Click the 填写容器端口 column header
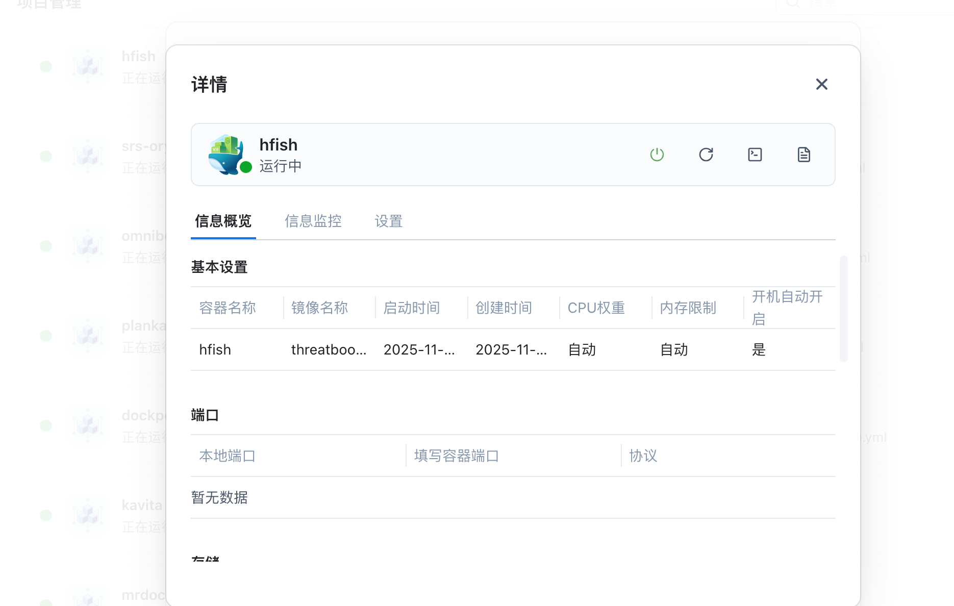954x606 pixels. 456,456
